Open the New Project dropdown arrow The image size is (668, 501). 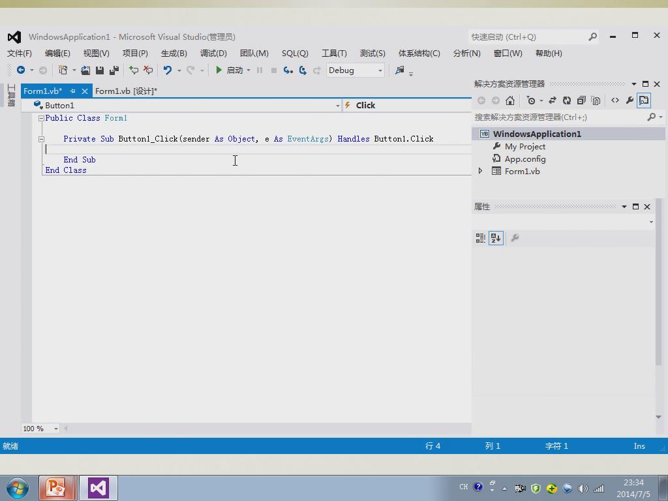coord(74,70)
